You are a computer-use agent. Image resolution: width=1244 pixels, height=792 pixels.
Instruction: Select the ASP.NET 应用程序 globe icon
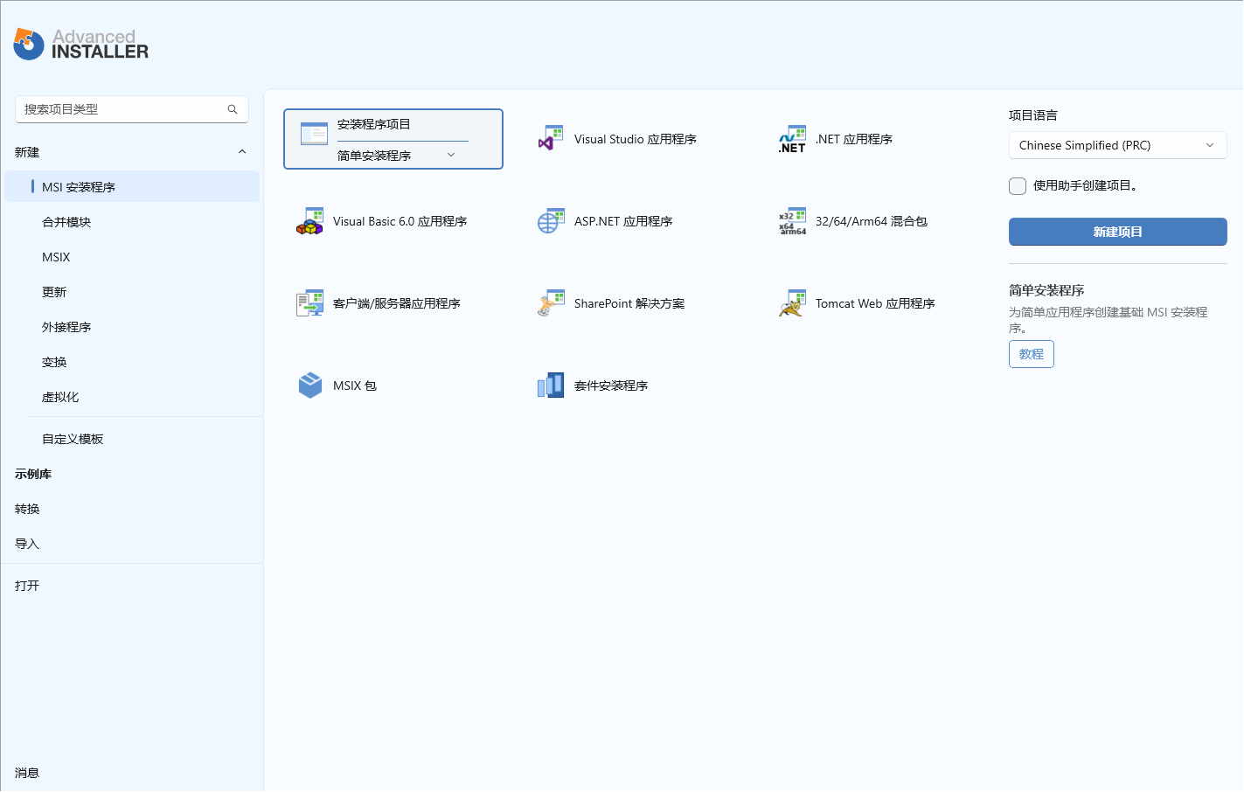click(551, 221)
